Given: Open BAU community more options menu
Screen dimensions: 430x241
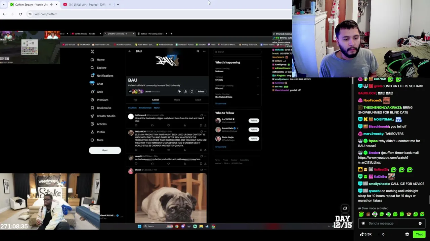Looking at the screenshot, I should (x=204, y=51).
